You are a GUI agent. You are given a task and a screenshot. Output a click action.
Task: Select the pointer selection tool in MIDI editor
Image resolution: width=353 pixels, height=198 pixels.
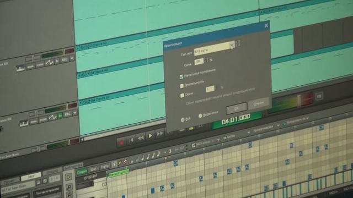coord(115,164)
